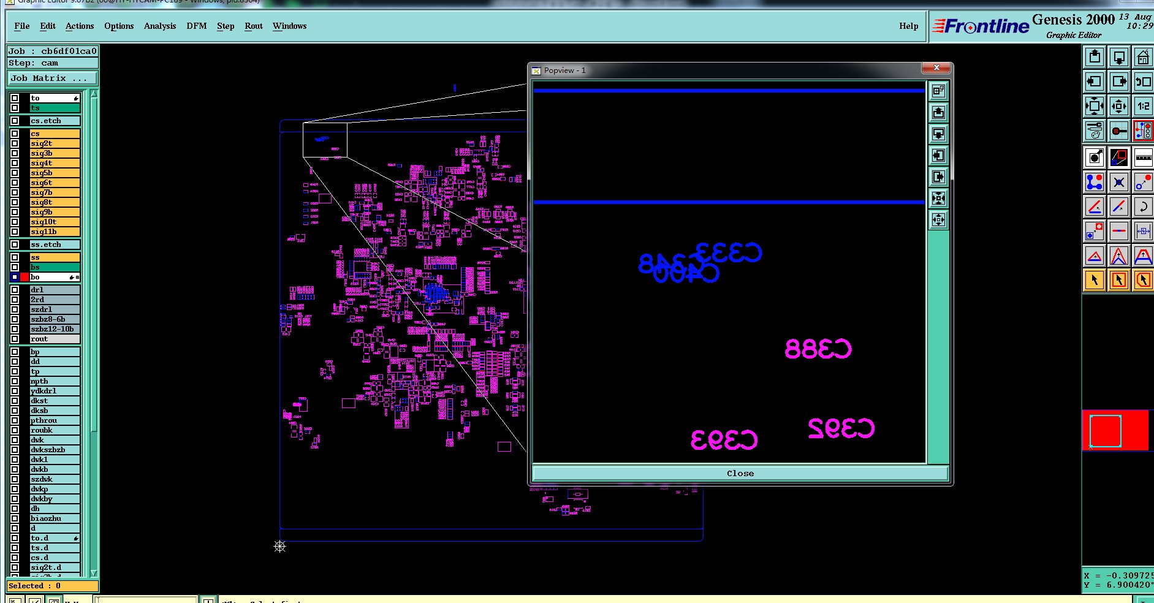Select the polygon area select tool
The height and width of the screenshot is (603, 1154).
[x=1143, y=280]
